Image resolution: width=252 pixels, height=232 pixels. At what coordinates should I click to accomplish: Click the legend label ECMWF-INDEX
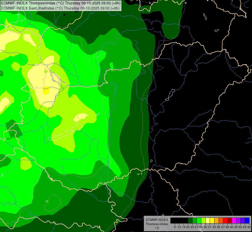coord(157,220)
